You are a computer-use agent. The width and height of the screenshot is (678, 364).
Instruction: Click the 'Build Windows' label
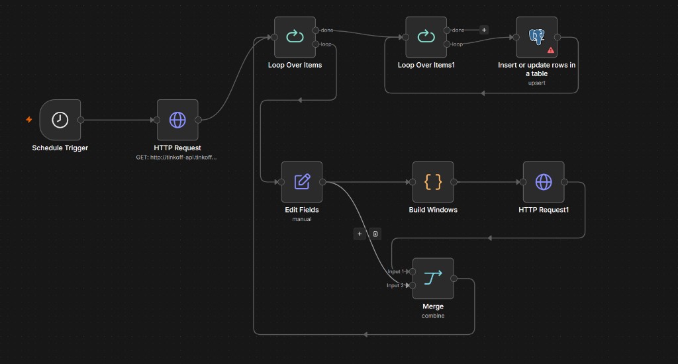433,210
